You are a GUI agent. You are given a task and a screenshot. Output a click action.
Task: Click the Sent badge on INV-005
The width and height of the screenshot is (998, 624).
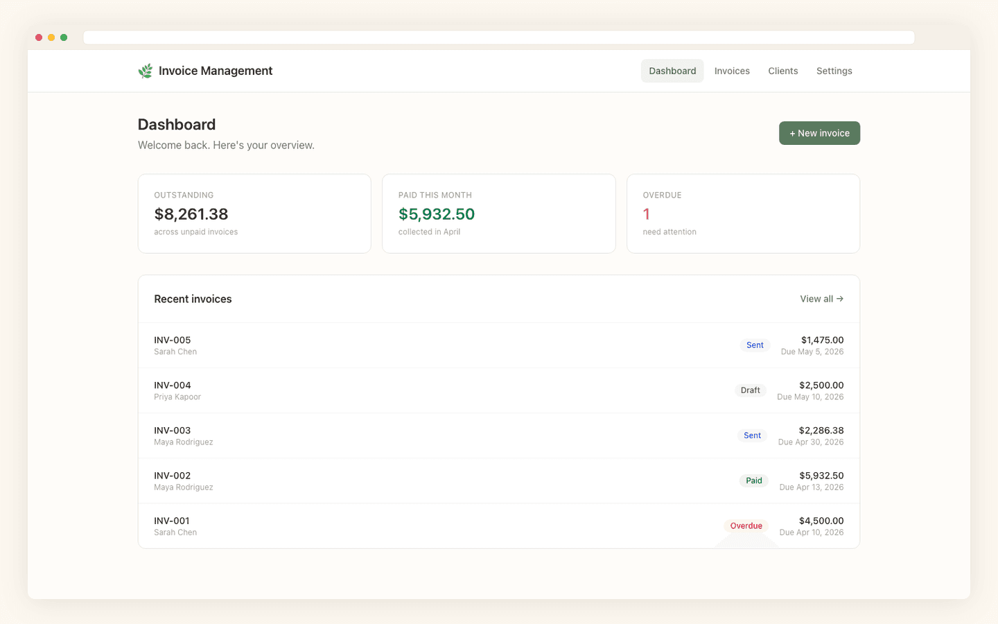[755, 345]
